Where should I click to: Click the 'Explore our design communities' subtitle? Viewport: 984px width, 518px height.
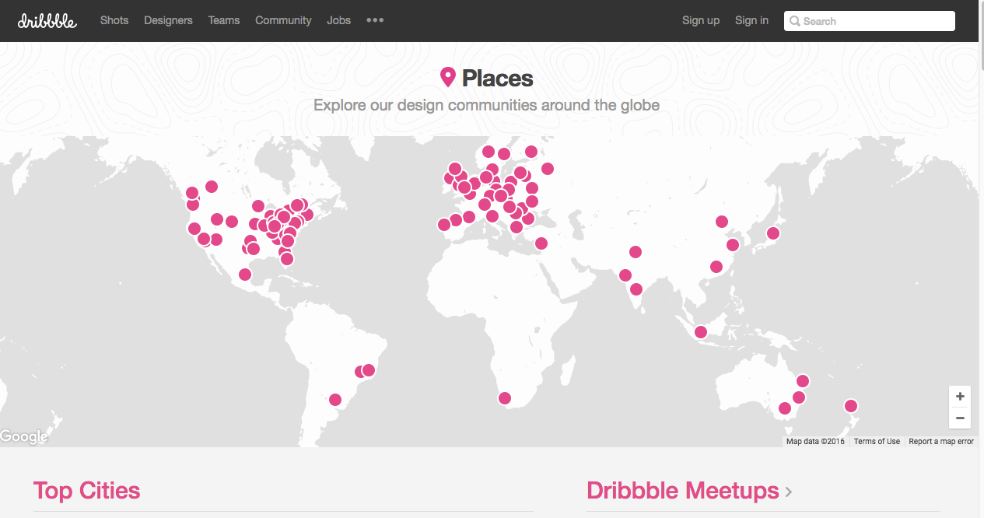[486, 105]
